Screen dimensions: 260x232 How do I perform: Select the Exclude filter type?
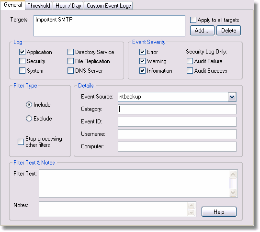[29, 119]
